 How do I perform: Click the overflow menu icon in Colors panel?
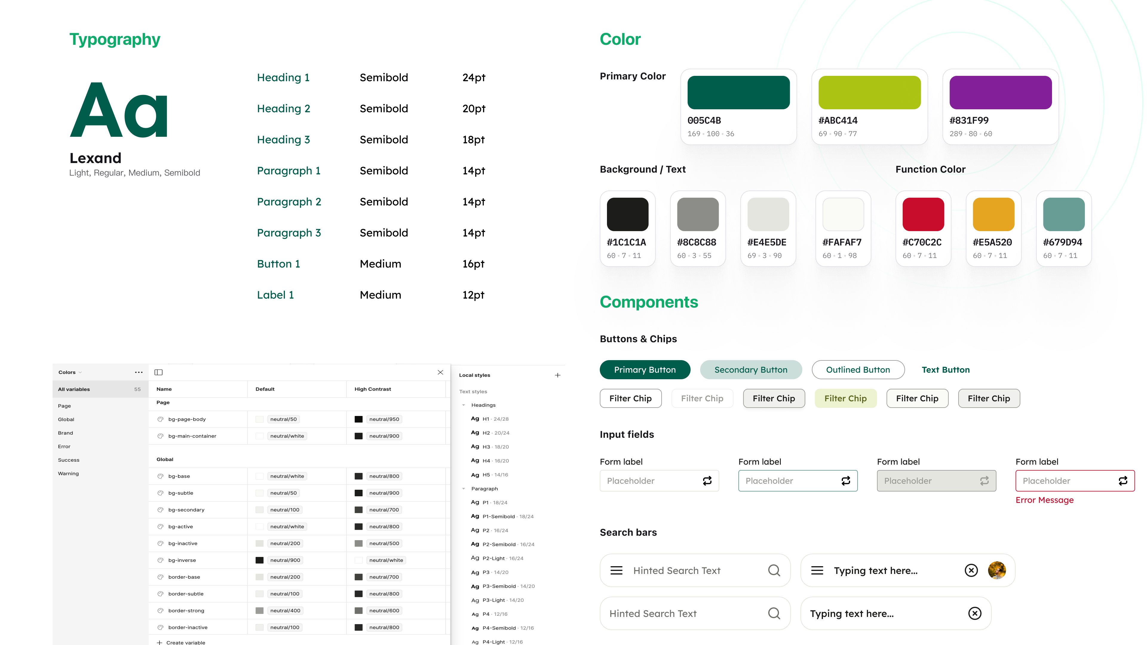(x=139, y=372)
